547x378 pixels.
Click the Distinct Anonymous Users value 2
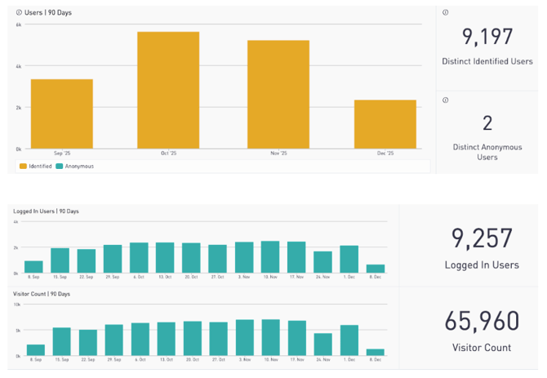click(x=487, y=123)
